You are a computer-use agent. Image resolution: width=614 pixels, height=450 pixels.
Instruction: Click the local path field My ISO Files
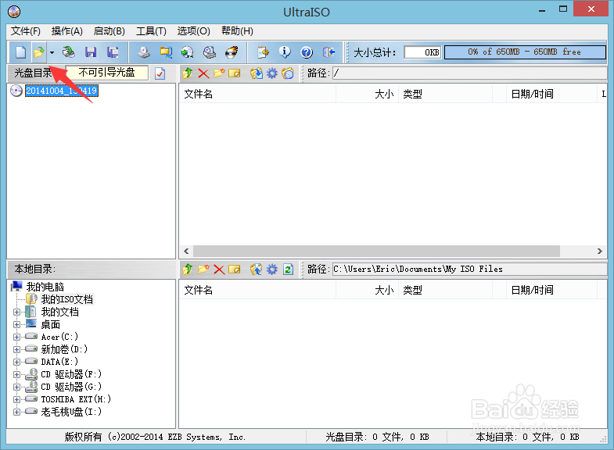[x=469, y=269]
